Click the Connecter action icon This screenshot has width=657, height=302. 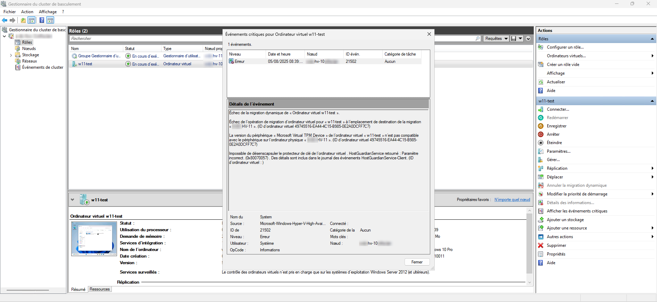541,109
